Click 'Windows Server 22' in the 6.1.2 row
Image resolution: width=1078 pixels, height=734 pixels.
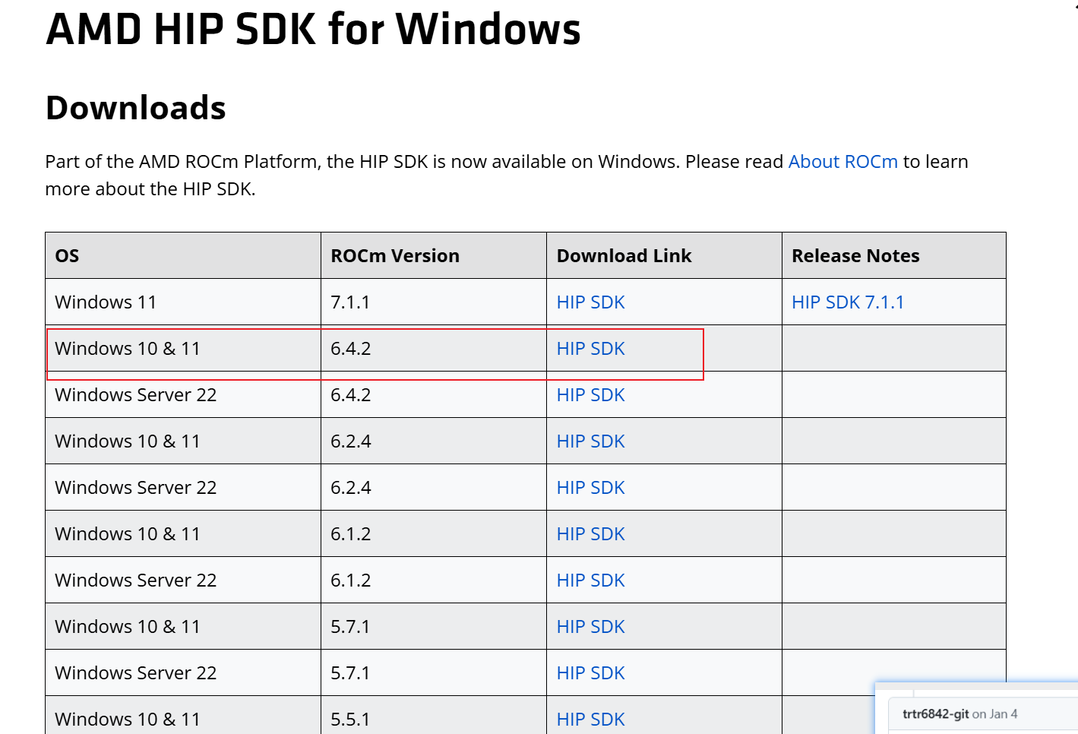click(136, 581)
